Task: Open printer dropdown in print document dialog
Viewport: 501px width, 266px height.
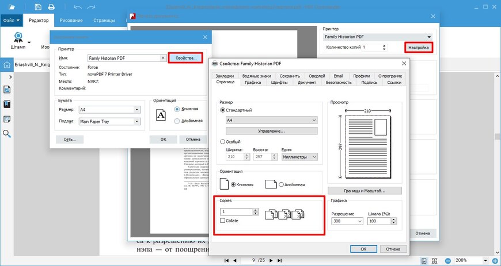Action: pyautogui.click(x=429, y=37)
